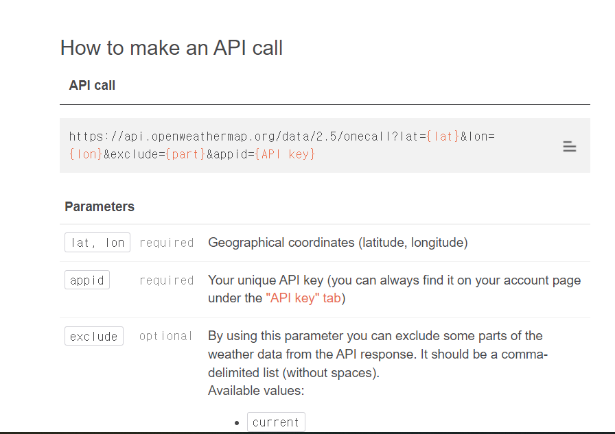Open the code block hamburger menu icon
The height and width of the screenshot is (434, 615).
click(x=570, y=147)
